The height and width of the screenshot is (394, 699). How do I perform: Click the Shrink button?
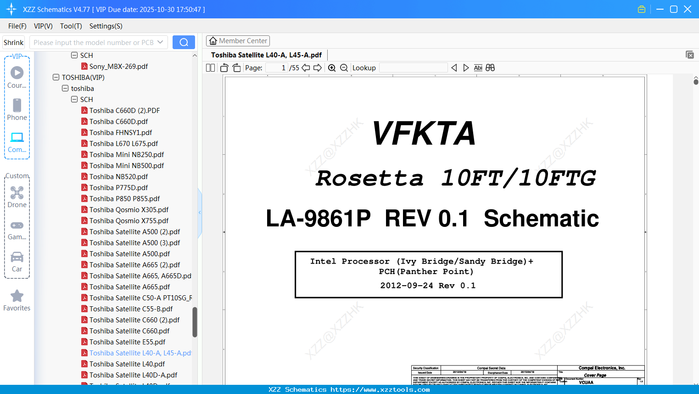pos(13,42)
